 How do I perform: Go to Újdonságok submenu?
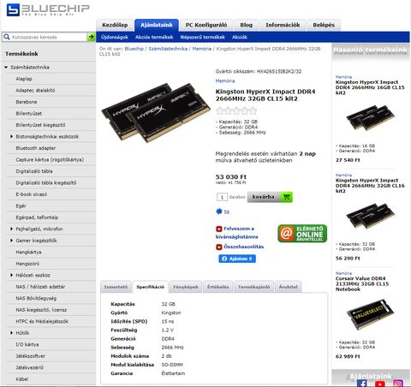coord(115,37)
